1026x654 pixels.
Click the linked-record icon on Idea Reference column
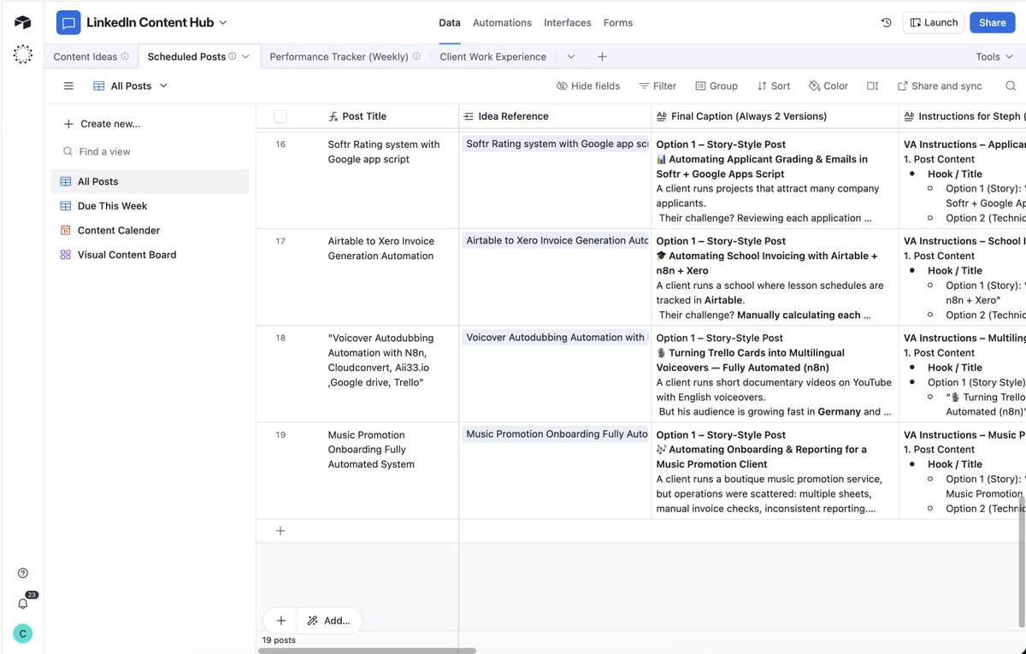[469, 116]
